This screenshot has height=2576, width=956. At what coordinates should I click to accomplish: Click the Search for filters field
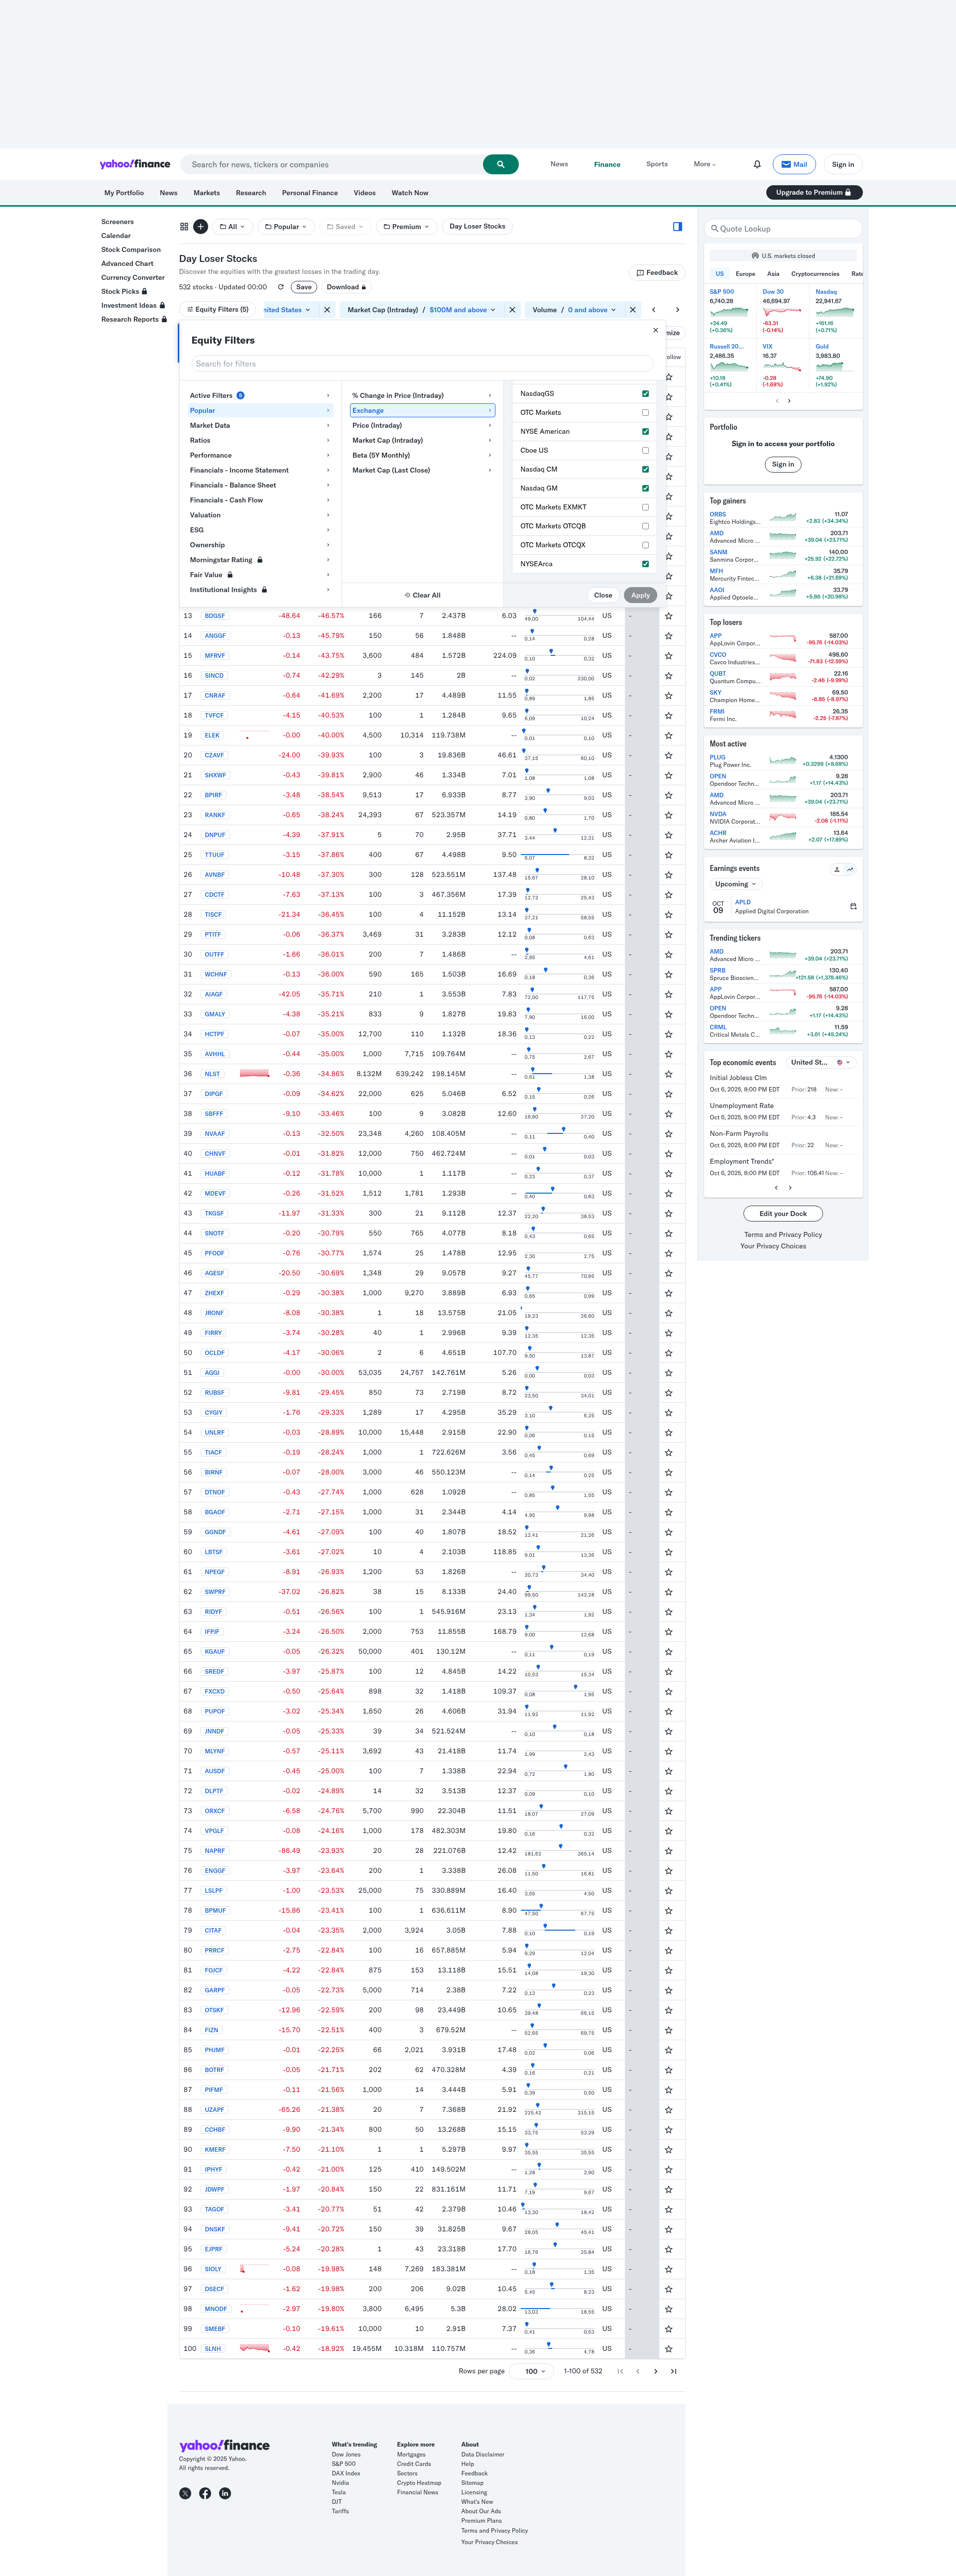coord(421,364)
